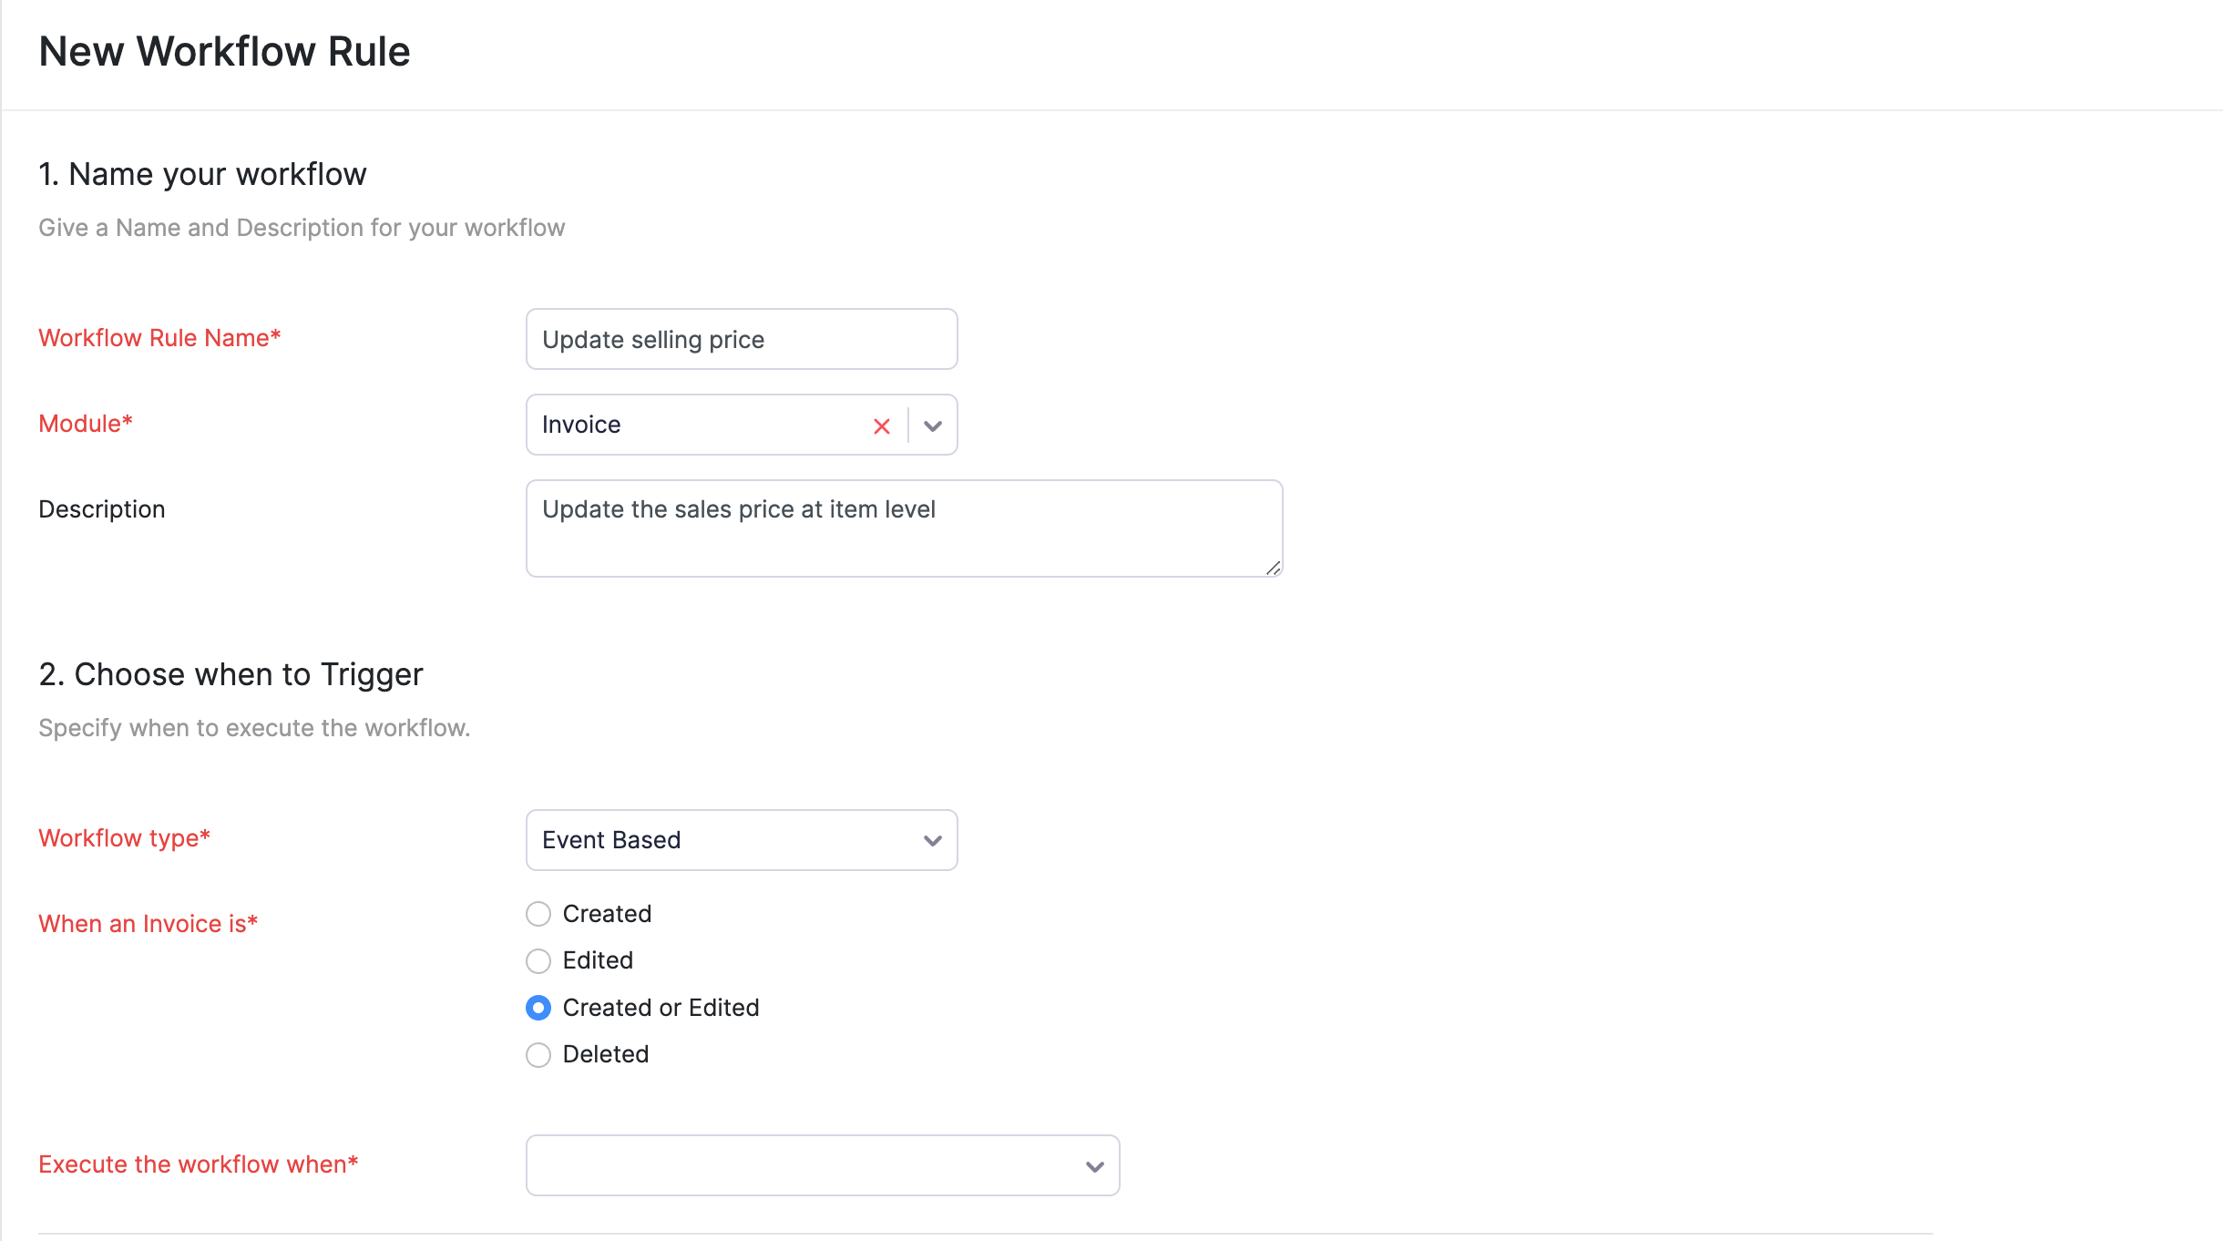Click the Execute the workflow when label
The width and height of the screenshot is (2223, 1241).
coord(198,1164)
